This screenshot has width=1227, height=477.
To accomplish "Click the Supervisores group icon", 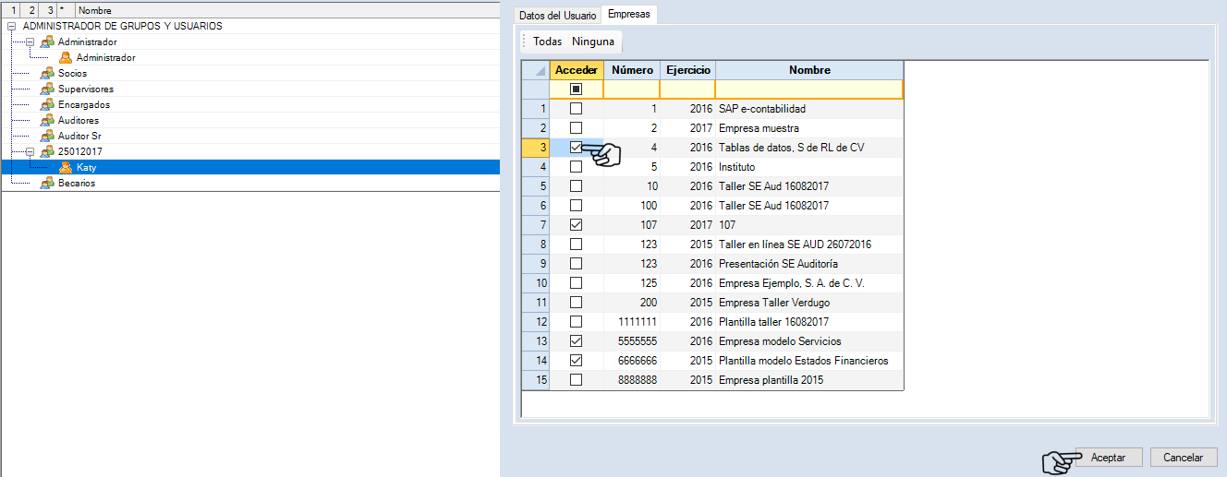I will 47,89.
